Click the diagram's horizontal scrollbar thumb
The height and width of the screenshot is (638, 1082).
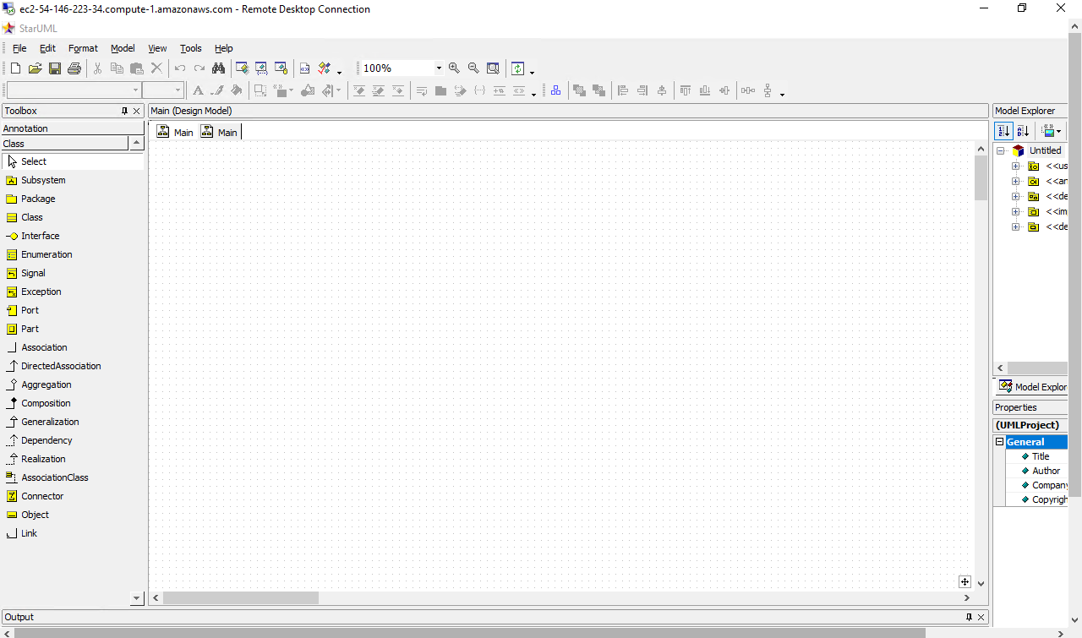click(240, 598)
